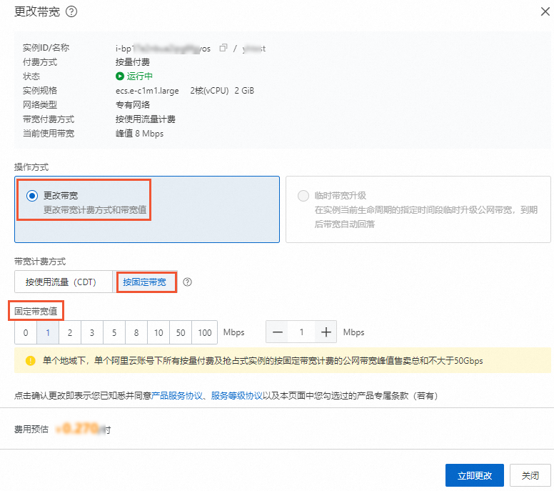Choose 10 Mbps bandwidth preset
The image size is (554, 491).
(x=158, y=332)
